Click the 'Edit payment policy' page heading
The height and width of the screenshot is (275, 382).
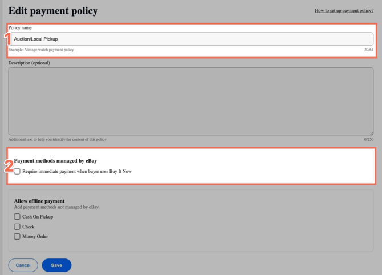pos(53,11)
